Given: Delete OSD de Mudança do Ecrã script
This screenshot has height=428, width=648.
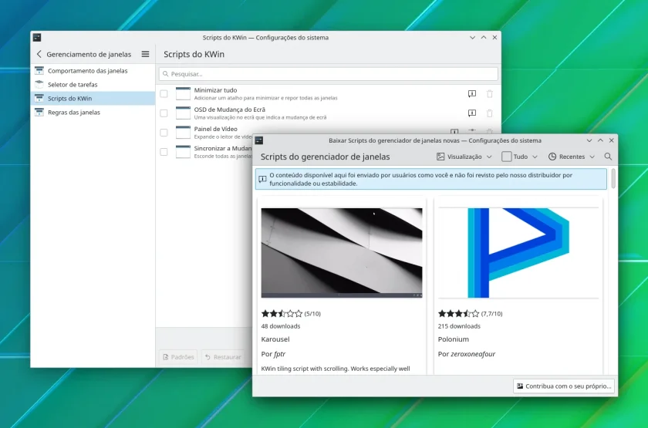Looking at the screenshot, I should (x=490, y=113).
